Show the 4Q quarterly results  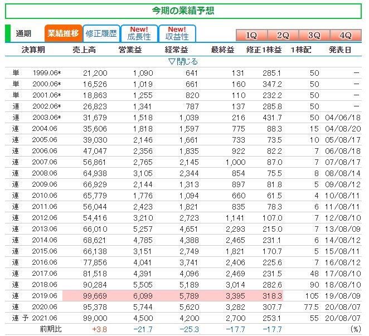345,35
